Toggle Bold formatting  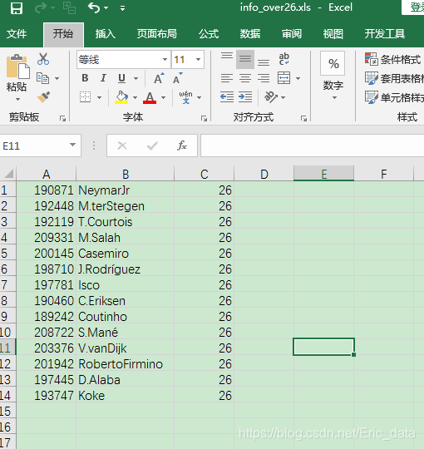85,78
